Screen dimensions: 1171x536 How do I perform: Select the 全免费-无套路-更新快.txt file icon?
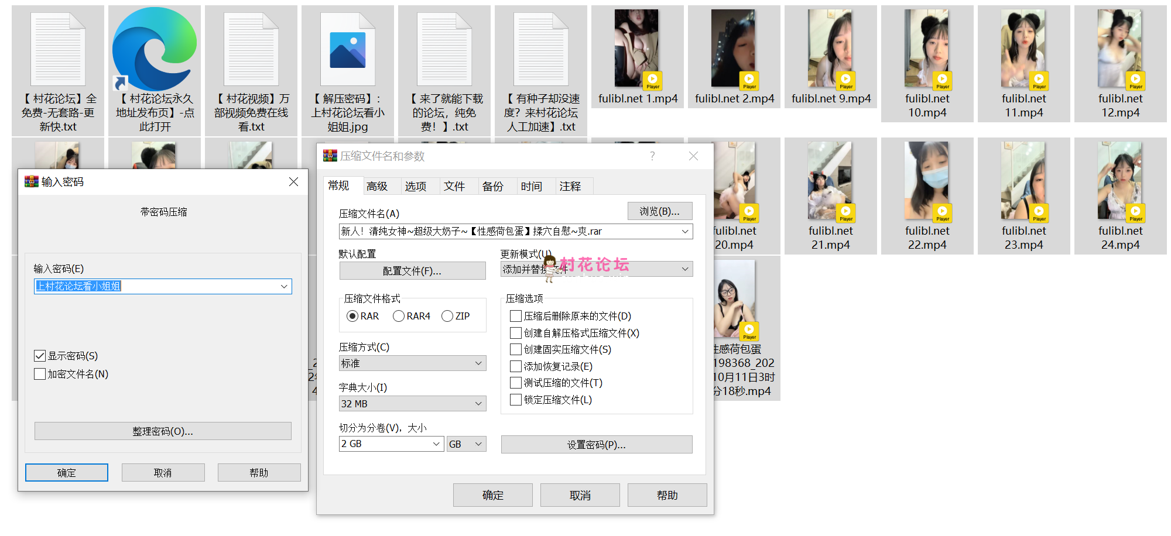[58, 50]
